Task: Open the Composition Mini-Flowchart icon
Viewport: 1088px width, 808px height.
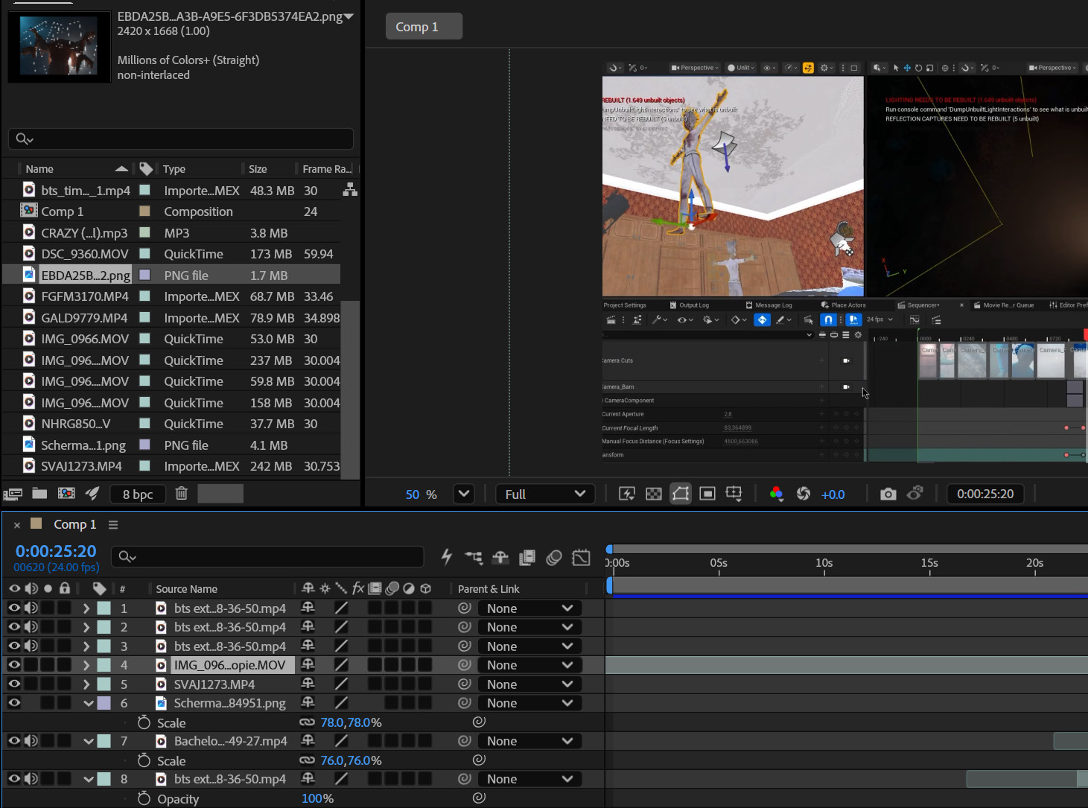Action: tap(474, 557)
